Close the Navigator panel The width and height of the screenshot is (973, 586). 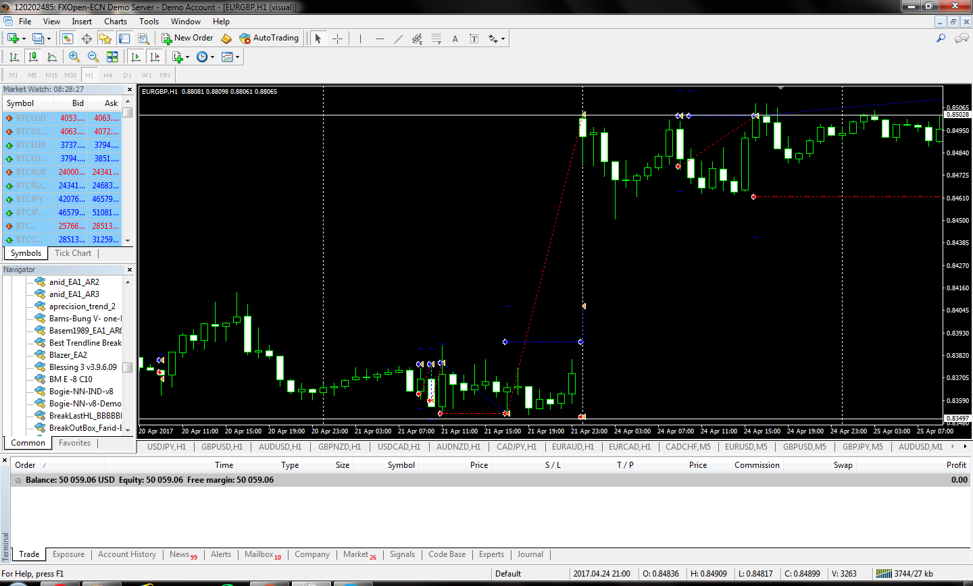tap(130, 269)
